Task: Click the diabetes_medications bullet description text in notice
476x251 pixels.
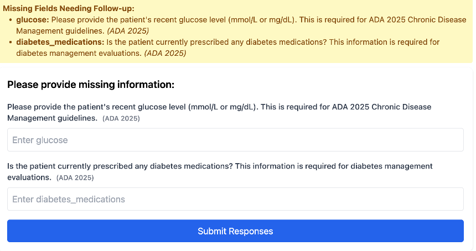Action: 277,42
